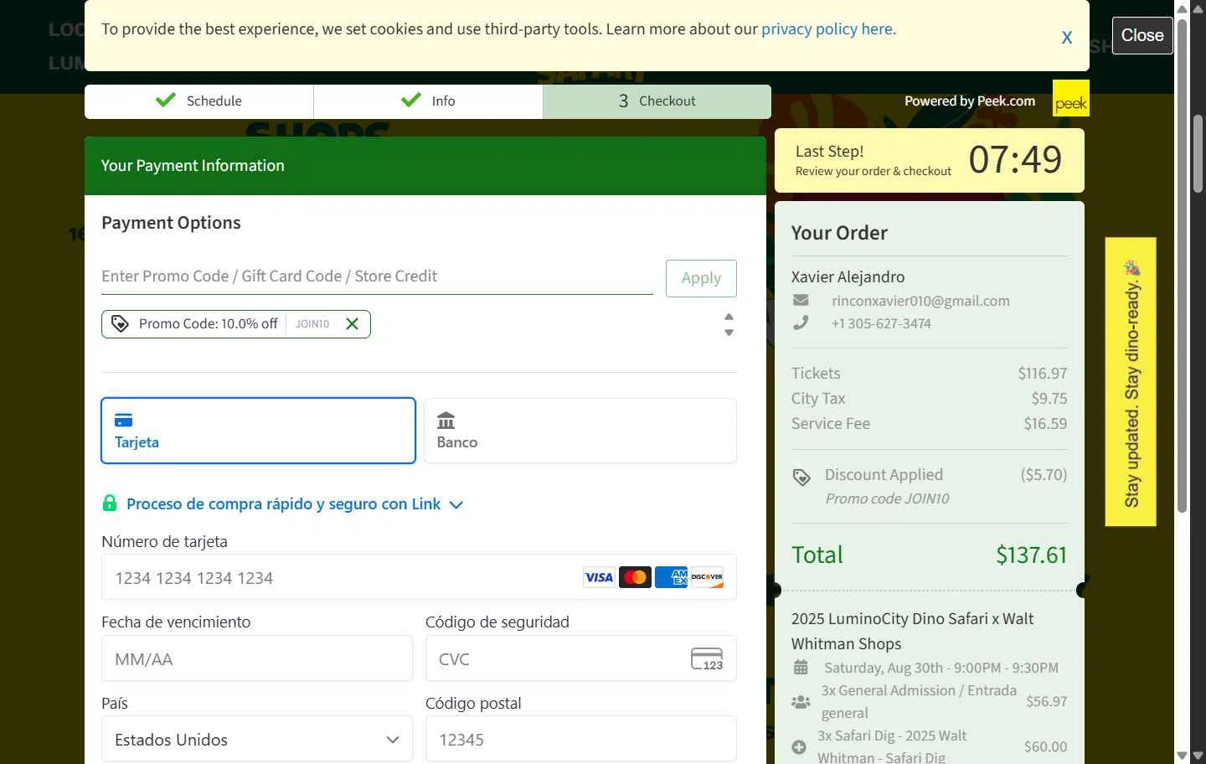
Task: Choose Tarjeta card payment method
Action: tap(258, 431)
